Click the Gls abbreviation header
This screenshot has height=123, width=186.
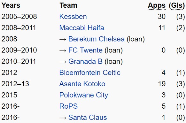177,5
